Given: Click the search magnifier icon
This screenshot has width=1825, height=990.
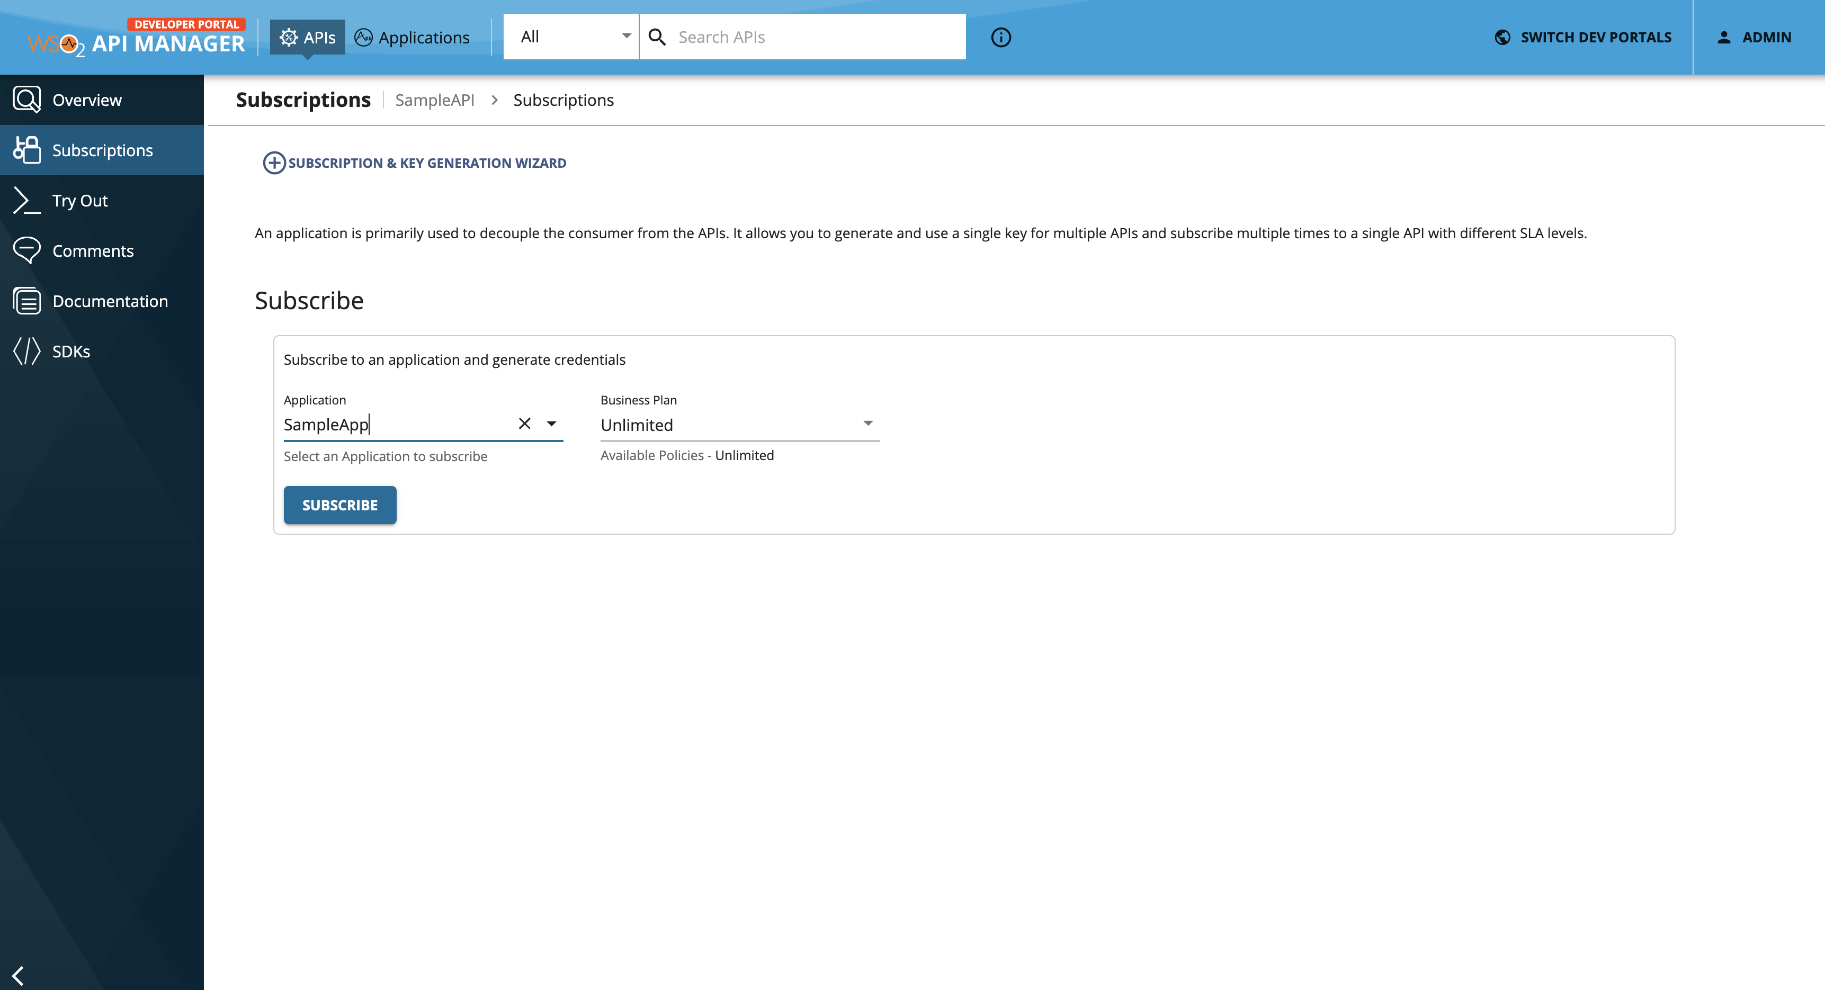Looking at the screenshot, I should click(x=657, y=36).
